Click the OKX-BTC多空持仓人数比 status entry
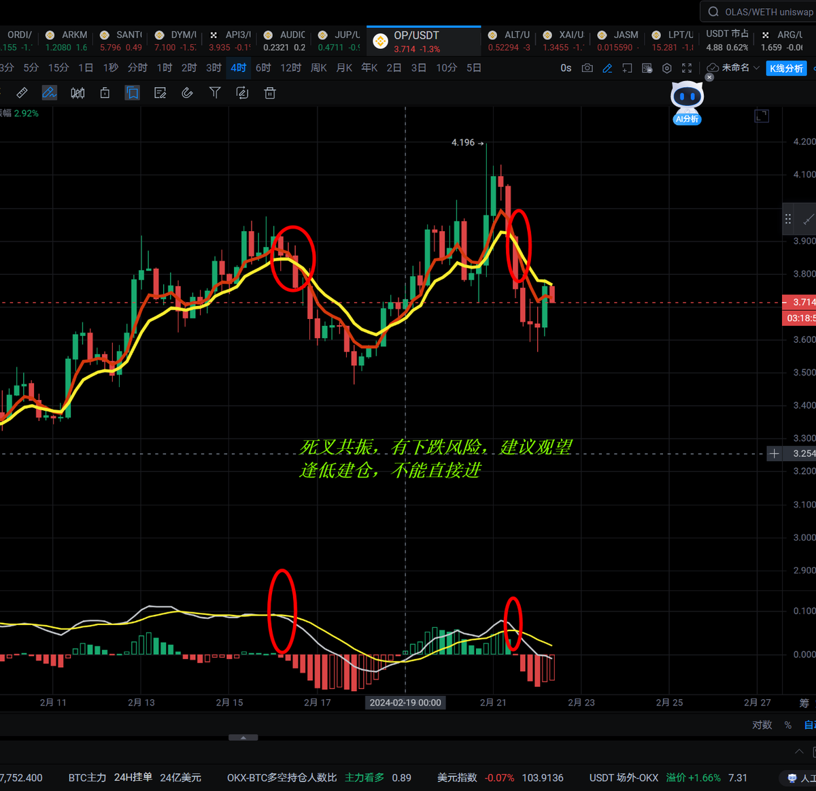This screenshot has width=816, height=791. (x=319, y=777)
